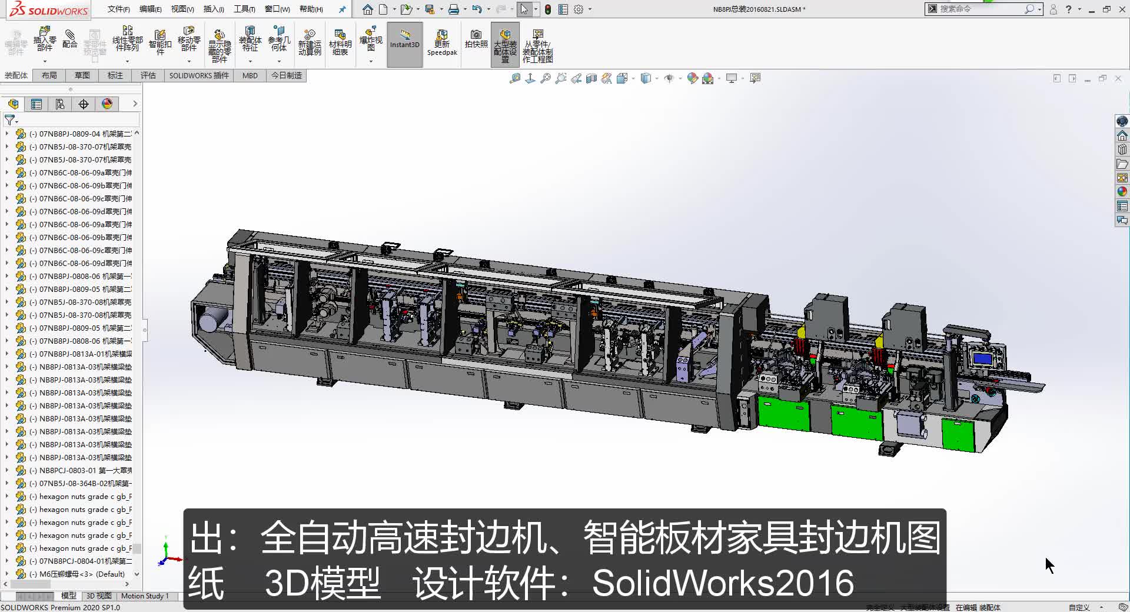Open the 插入(I) menu

(x=212, y=9)
